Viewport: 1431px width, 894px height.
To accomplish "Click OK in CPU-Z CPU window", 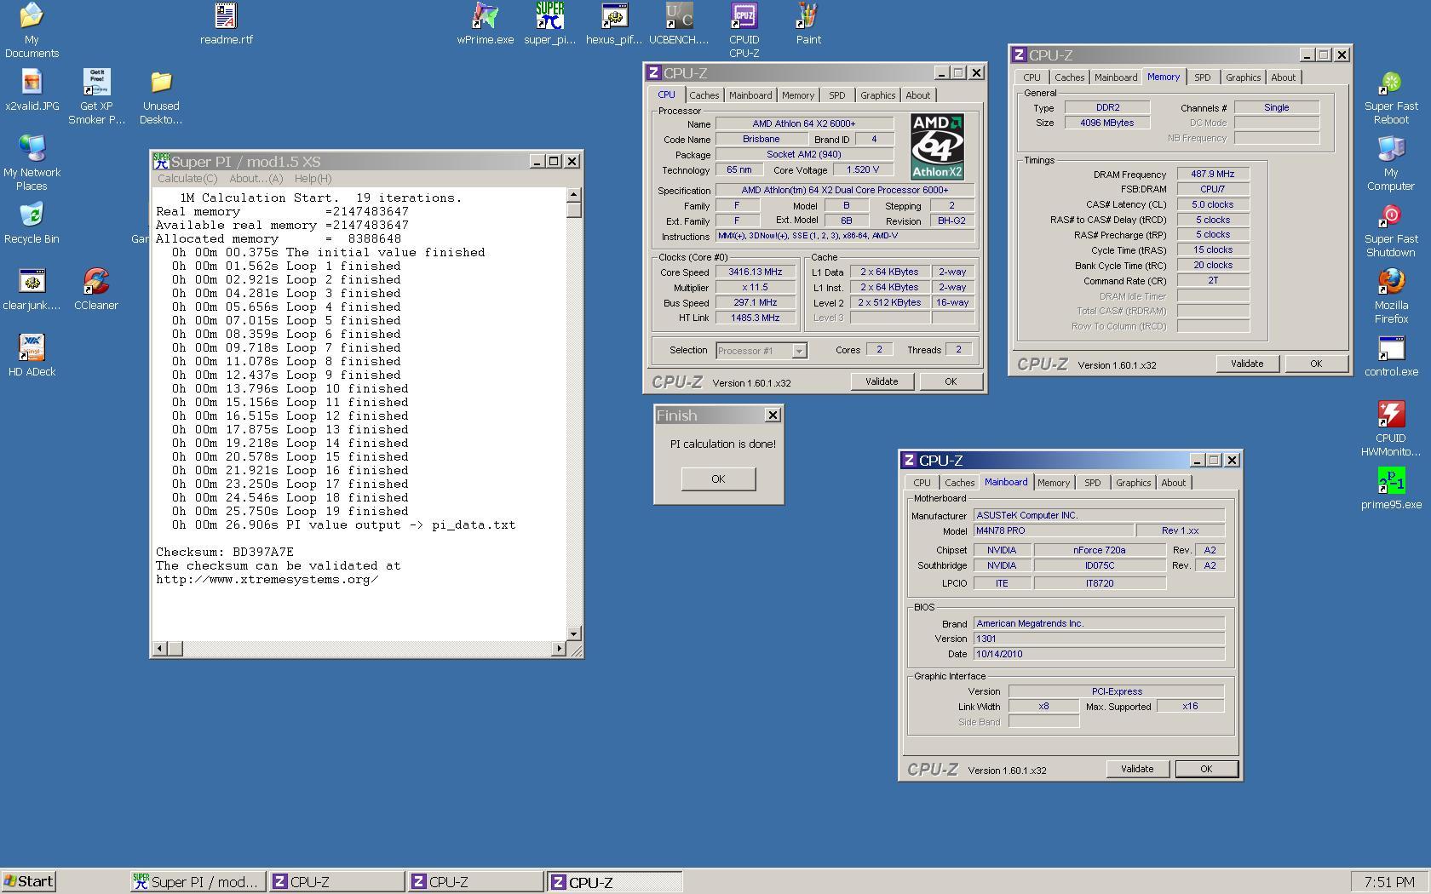I will tap(951, 381).
